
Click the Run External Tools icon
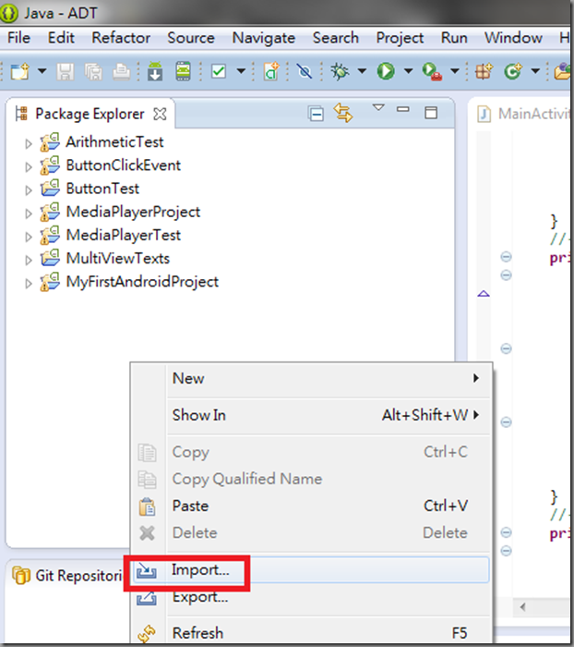pos(432,72)
